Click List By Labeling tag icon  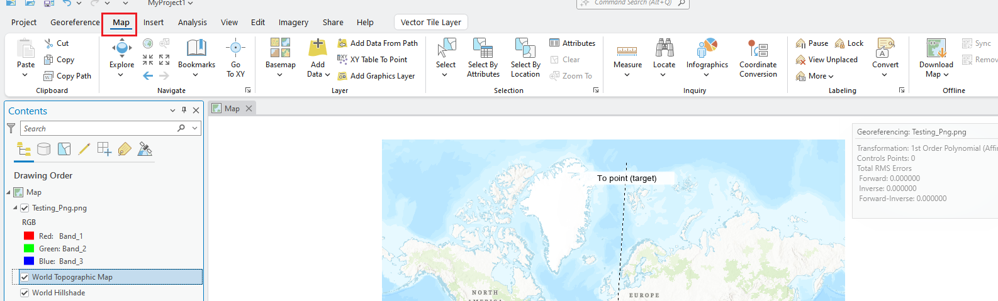pyautogui.click(x=125, y=149)
